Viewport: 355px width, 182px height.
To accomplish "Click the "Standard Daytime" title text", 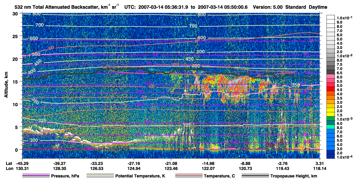I will pos(306,7).
